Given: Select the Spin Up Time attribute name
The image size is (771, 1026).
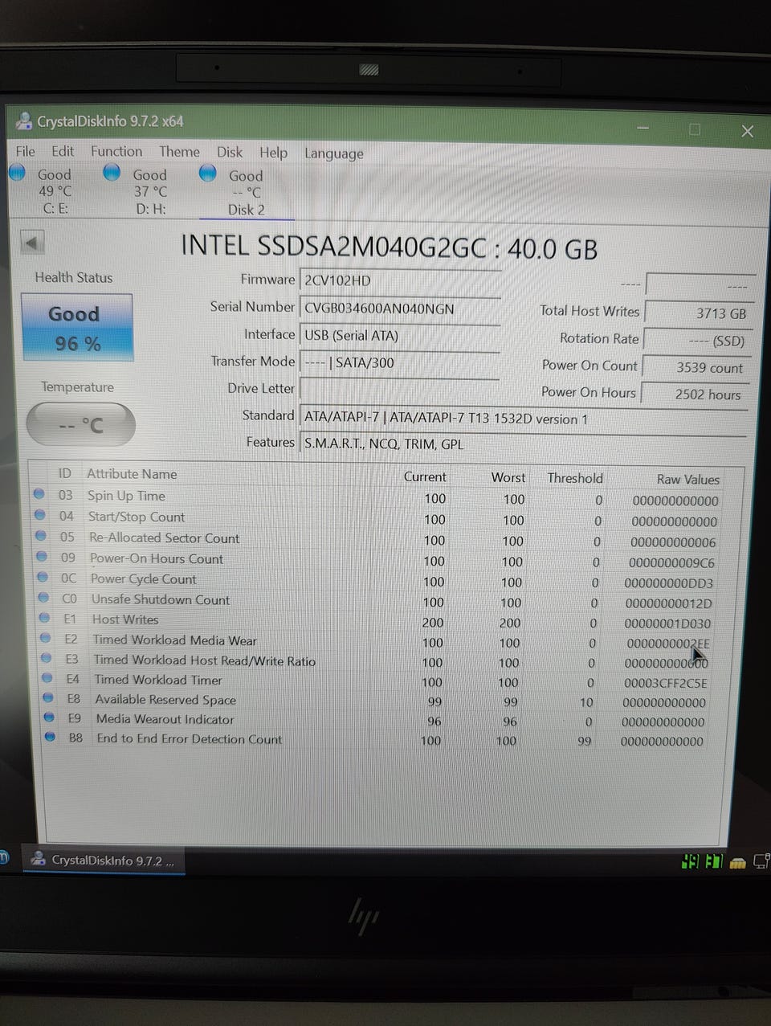Looking at the screenshot, I should pyautogui.click(x=126, y=496).
